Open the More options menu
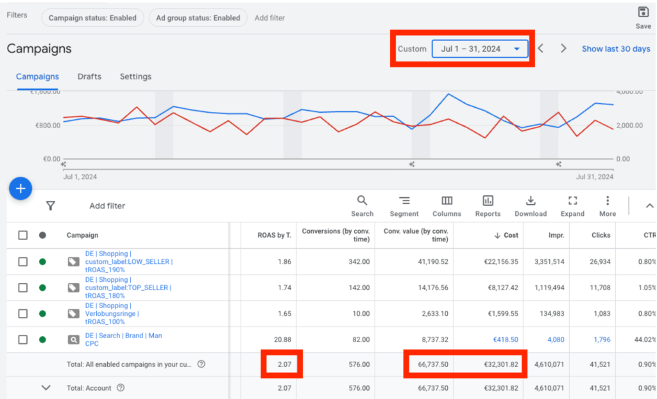The width and height of the screenshot is (657, 399). point(607,201)
